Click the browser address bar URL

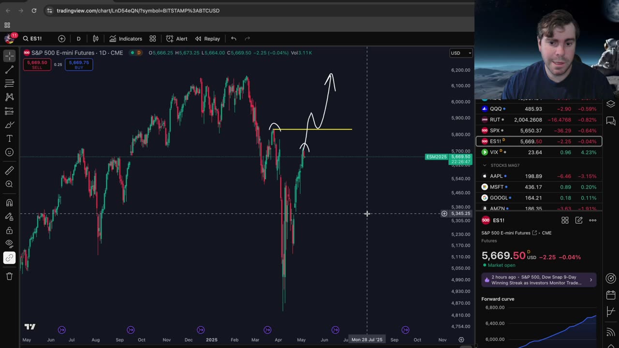138,11
